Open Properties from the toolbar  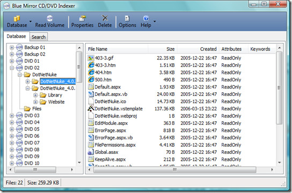tap(82, 21)
